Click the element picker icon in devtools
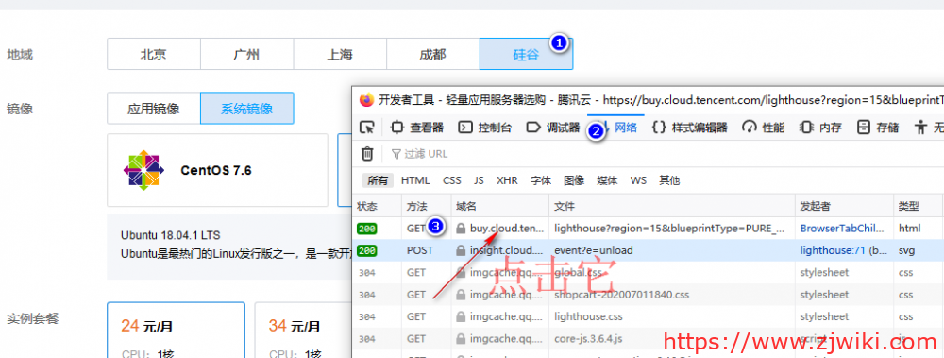 (366, 128)
